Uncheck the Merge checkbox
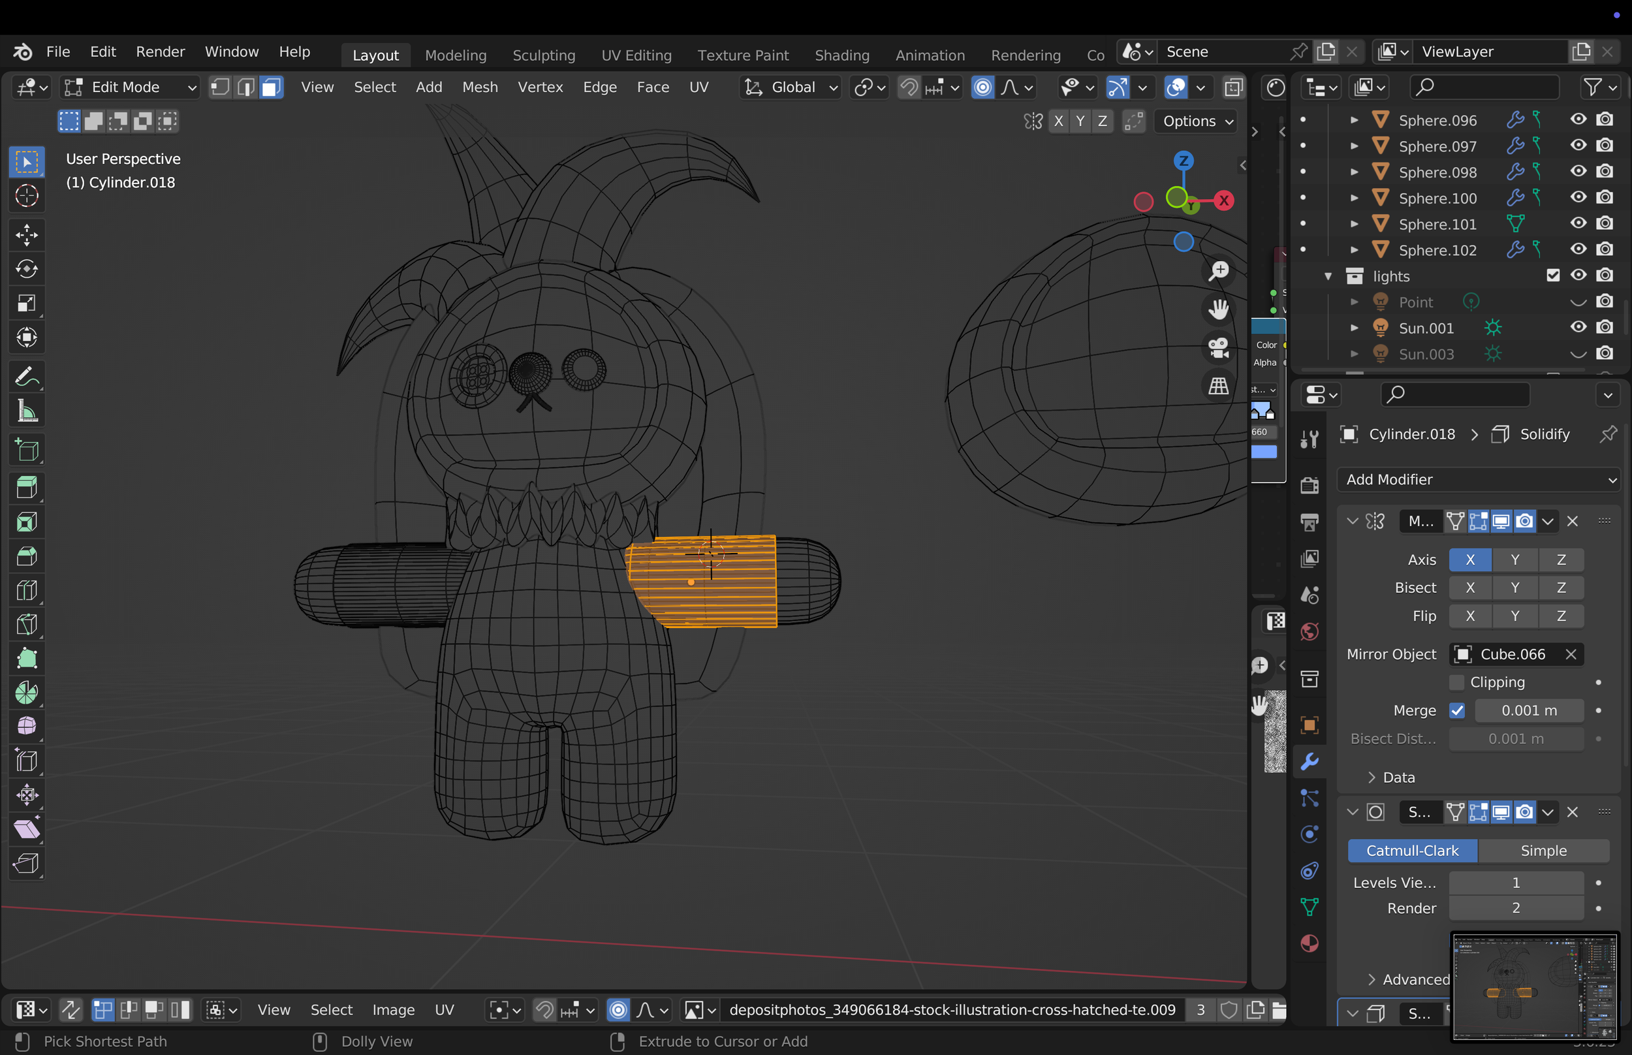This screenshot has width=1632, height=1055. [1456, 710]
